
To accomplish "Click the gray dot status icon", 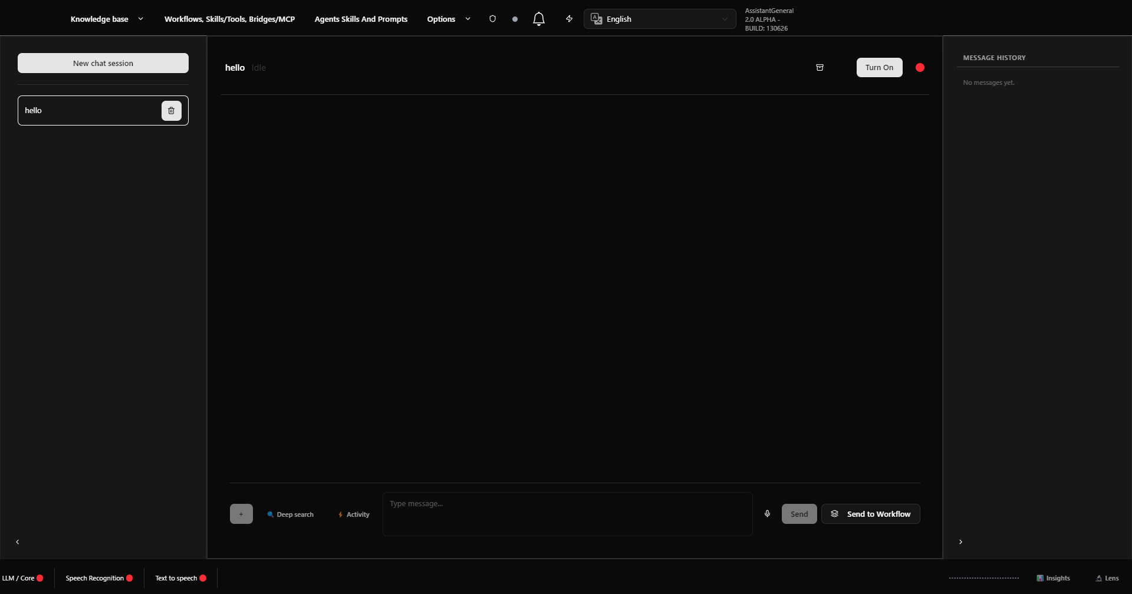I will (515, 19).
